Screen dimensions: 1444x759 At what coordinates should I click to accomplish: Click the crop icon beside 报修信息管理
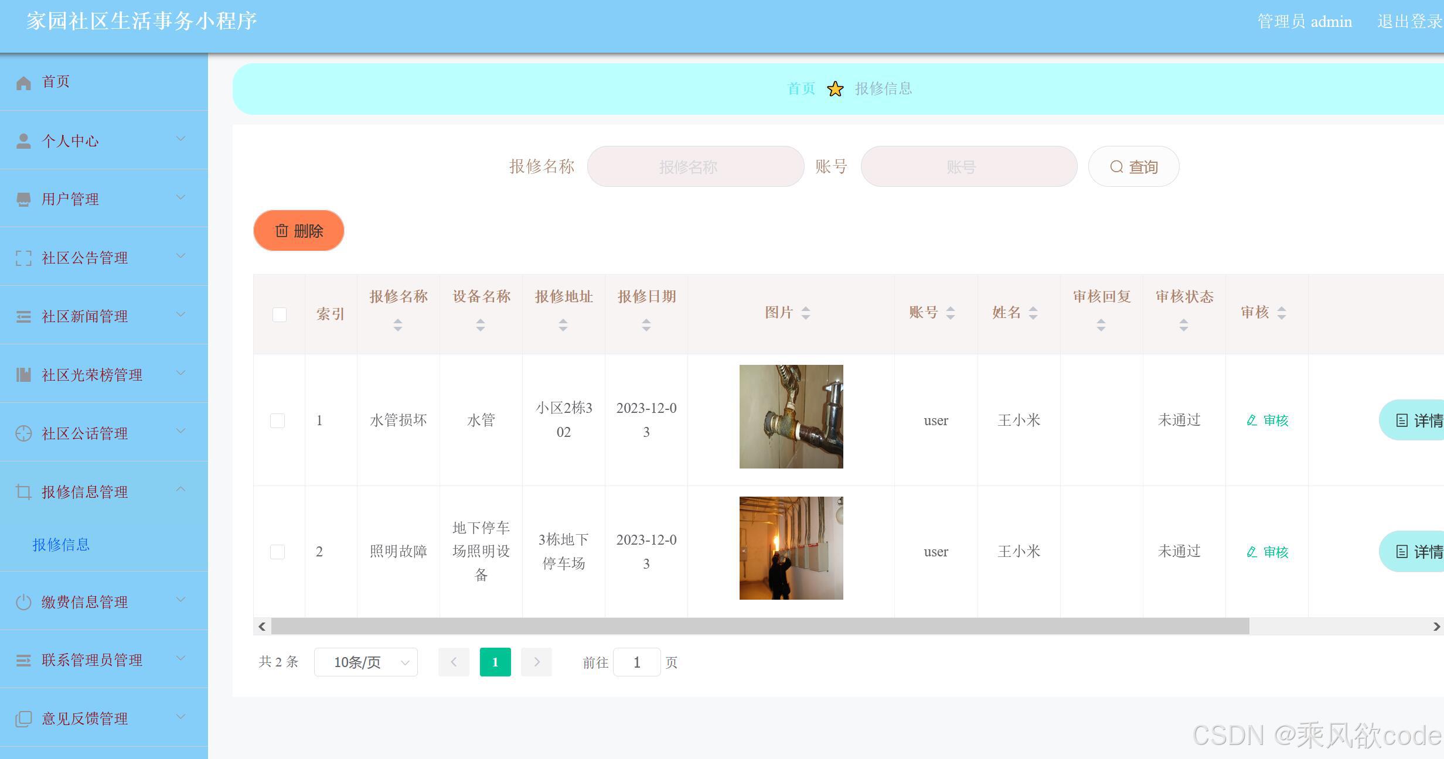[24, 491]
